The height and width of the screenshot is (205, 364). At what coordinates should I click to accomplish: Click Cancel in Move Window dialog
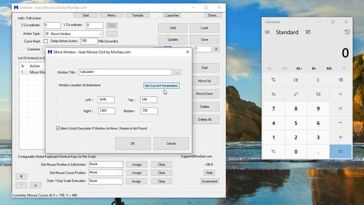pyautogui.click(x=171, y=143)
